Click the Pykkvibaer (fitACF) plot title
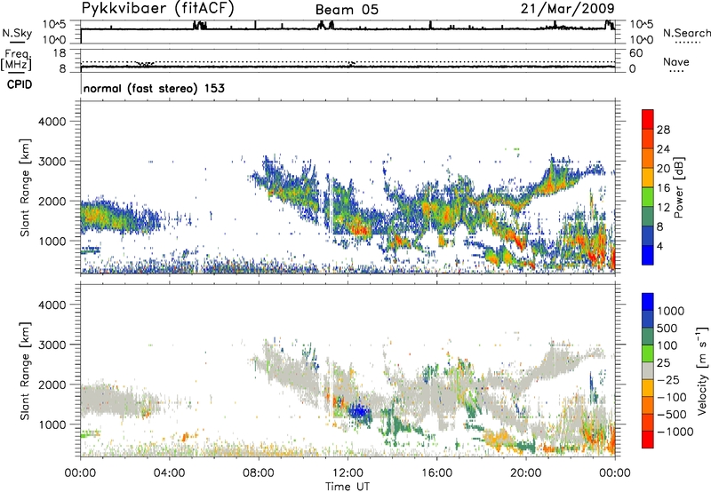This screenshot has height=492, width=711. pyautogui.click(x=157, y=9)
